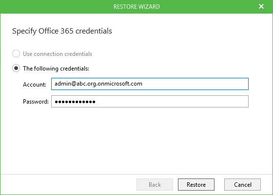The width and height of the screenshot is (273, 195).
Task: Click 'Specify Office 365 credentials' heading
Action: [x=62, y=31]
